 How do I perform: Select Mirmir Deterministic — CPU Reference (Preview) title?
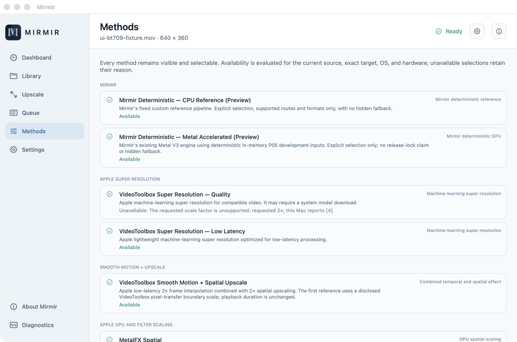pyautogui.click(x=185, y=100)
